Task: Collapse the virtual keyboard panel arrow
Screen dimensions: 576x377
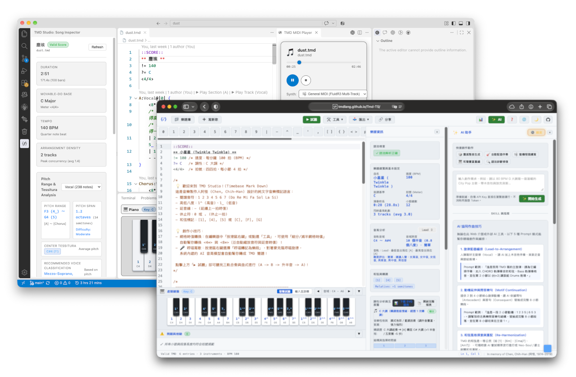Action: click(359, 291)
